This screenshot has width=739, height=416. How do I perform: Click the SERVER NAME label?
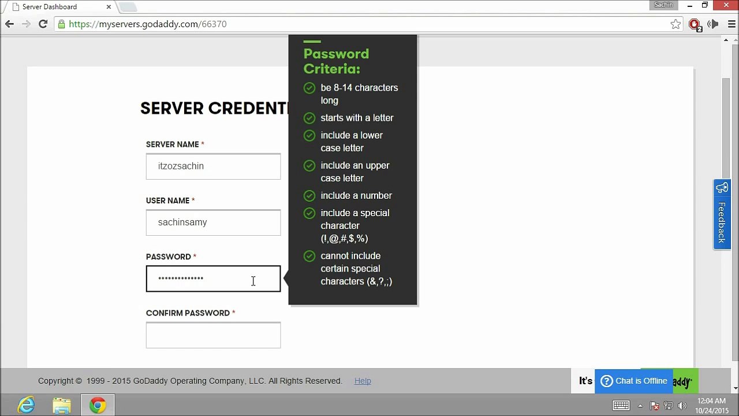coord(173,144)
